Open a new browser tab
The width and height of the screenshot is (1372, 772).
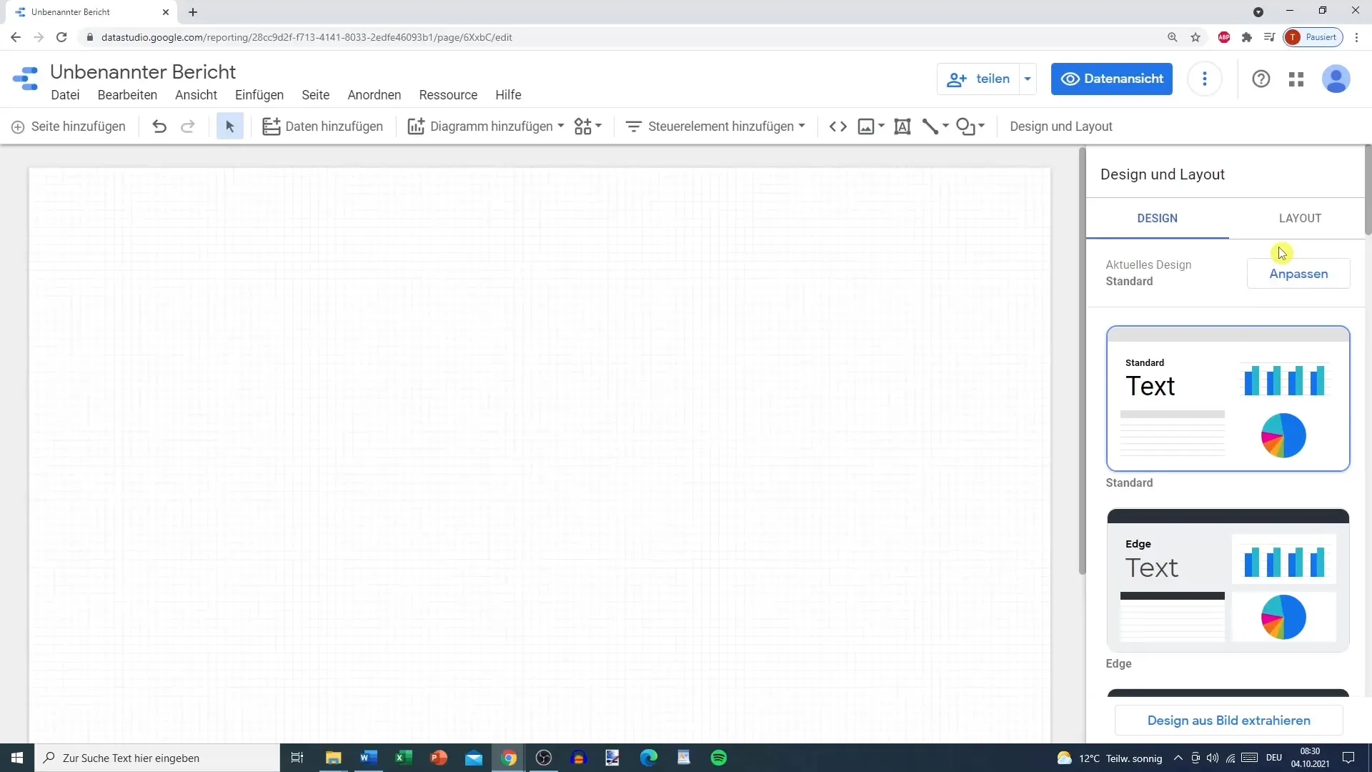[193, 12]
